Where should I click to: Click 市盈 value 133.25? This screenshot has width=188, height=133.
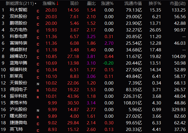point(179,10)
